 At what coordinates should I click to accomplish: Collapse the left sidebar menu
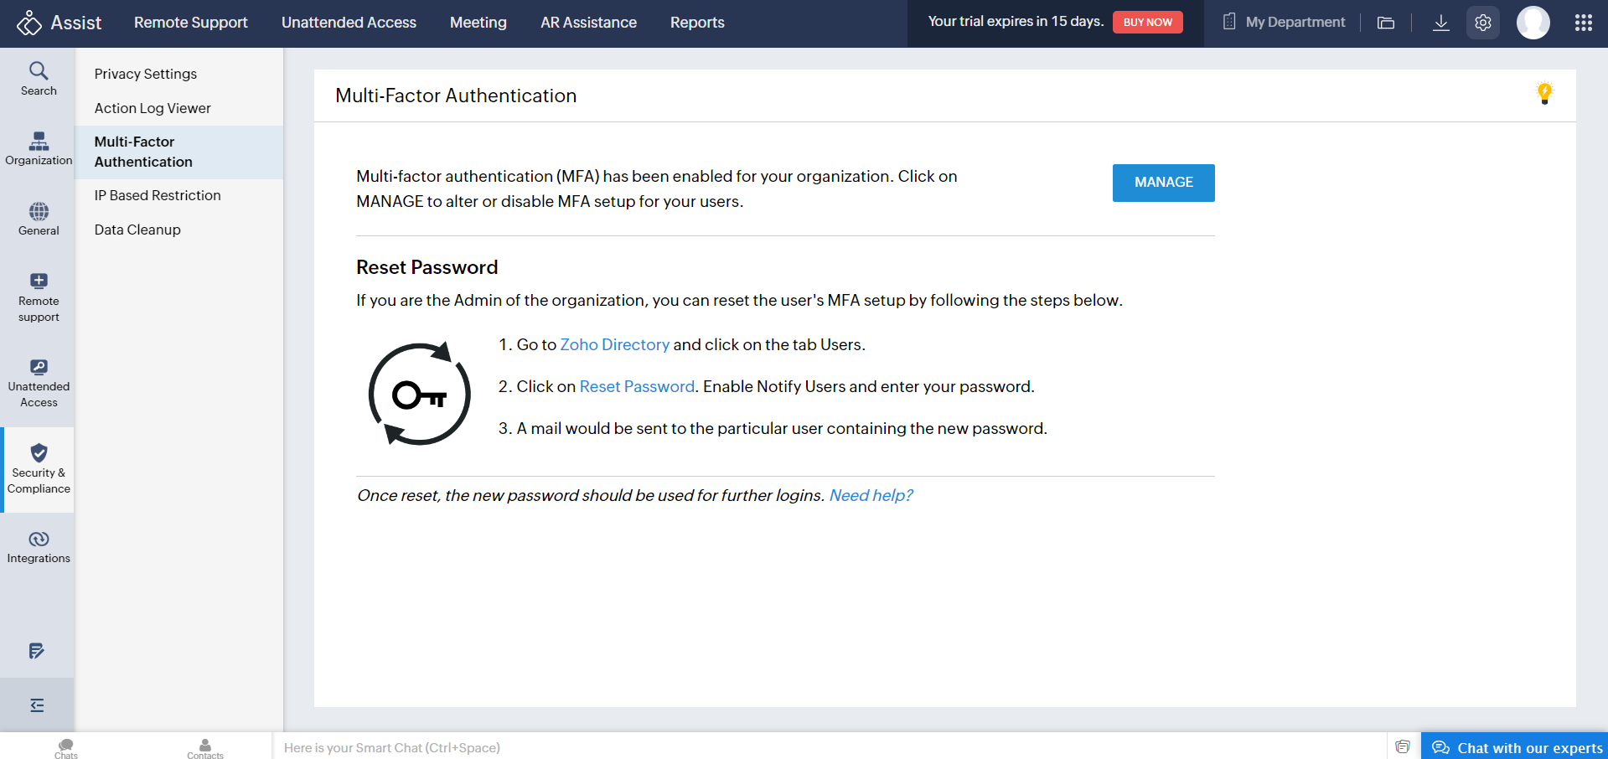click(37, 705)
